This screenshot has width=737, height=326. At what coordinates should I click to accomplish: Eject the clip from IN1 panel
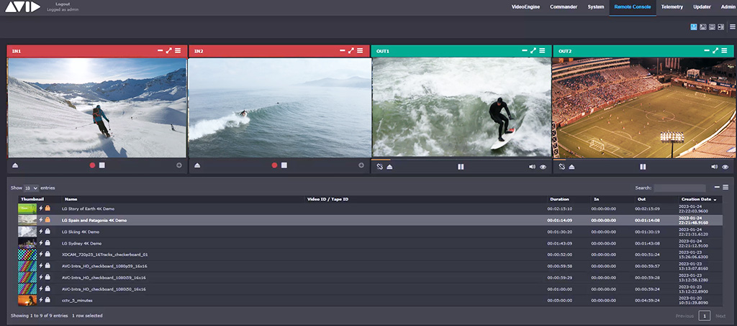(x=15, y=166)
